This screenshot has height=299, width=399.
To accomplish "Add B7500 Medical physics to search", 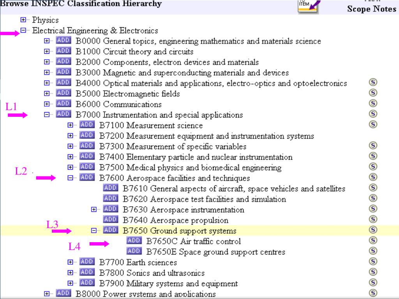I will (87, 167).
